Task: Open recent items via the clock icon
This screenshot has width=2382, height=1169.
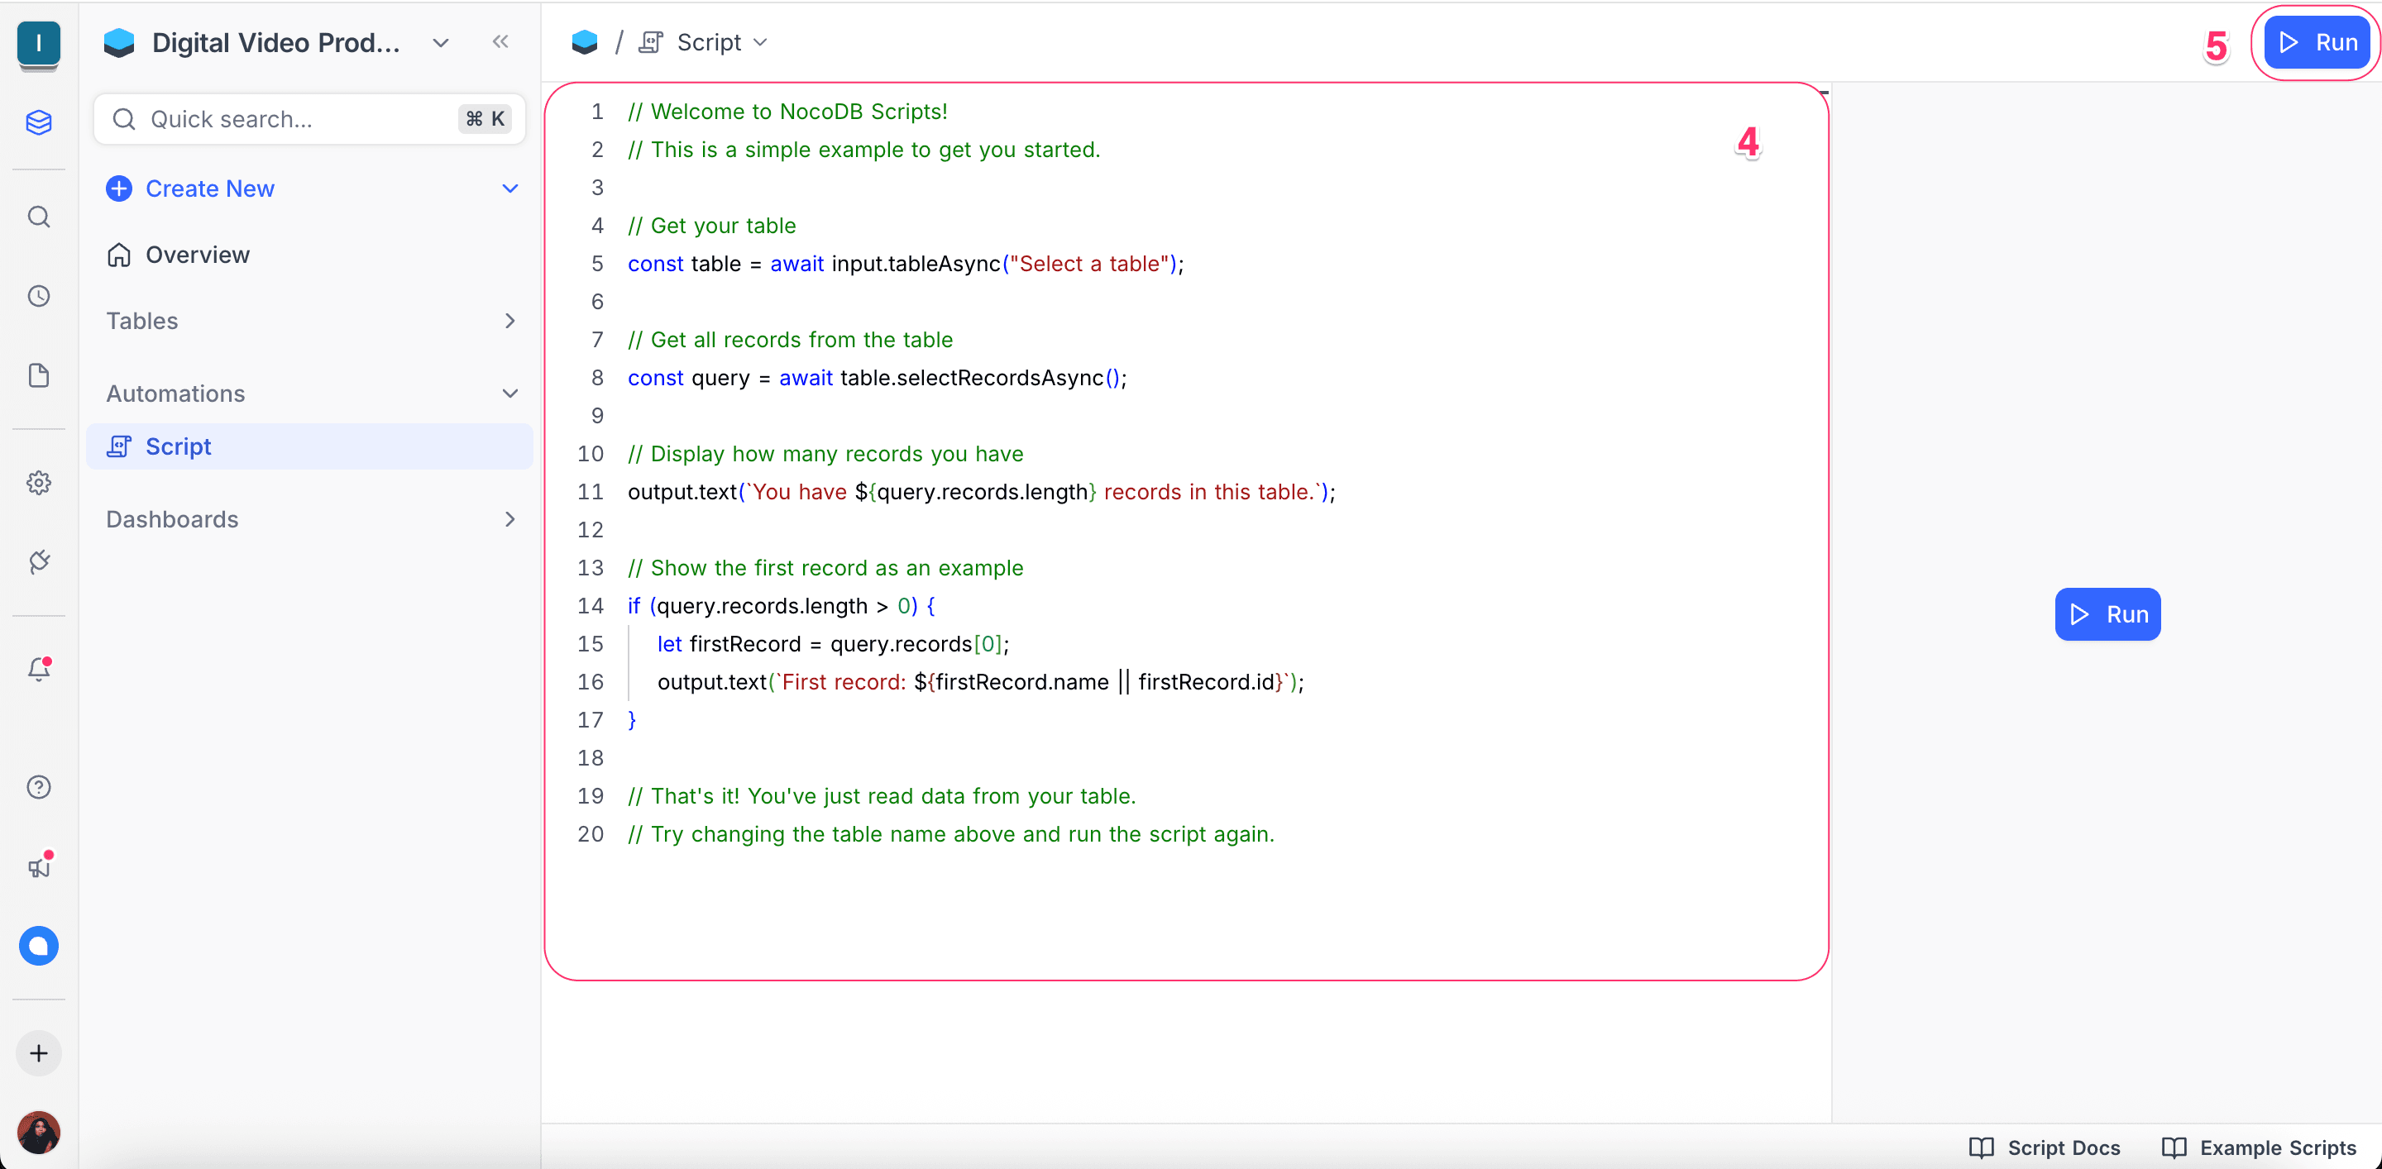Action: [39, 296]
